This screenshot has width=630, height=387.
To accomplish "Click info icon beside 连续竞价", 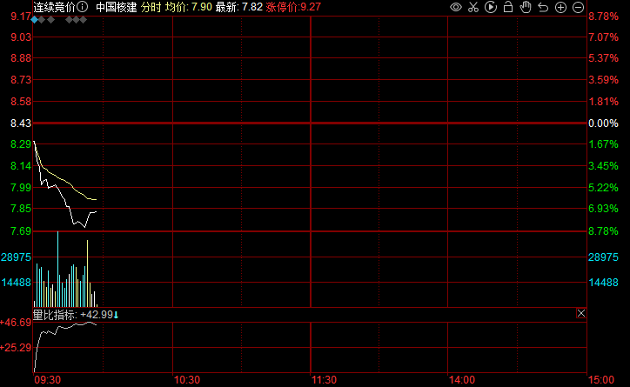I will 82,7.
